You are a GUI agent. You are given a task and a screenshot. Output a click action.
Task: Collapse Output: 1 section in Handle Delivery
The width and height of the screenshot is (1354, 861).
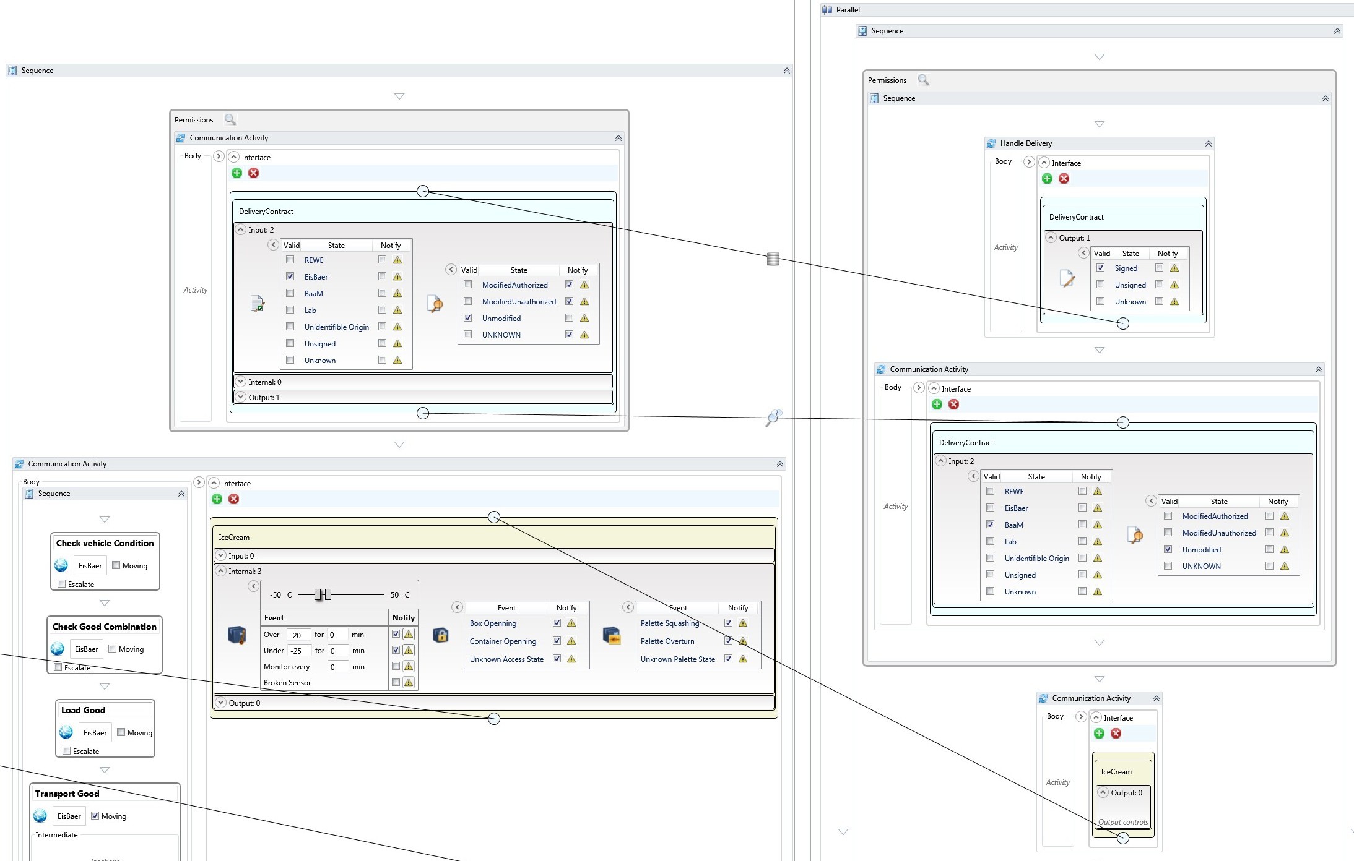(x=1051, y=238)
